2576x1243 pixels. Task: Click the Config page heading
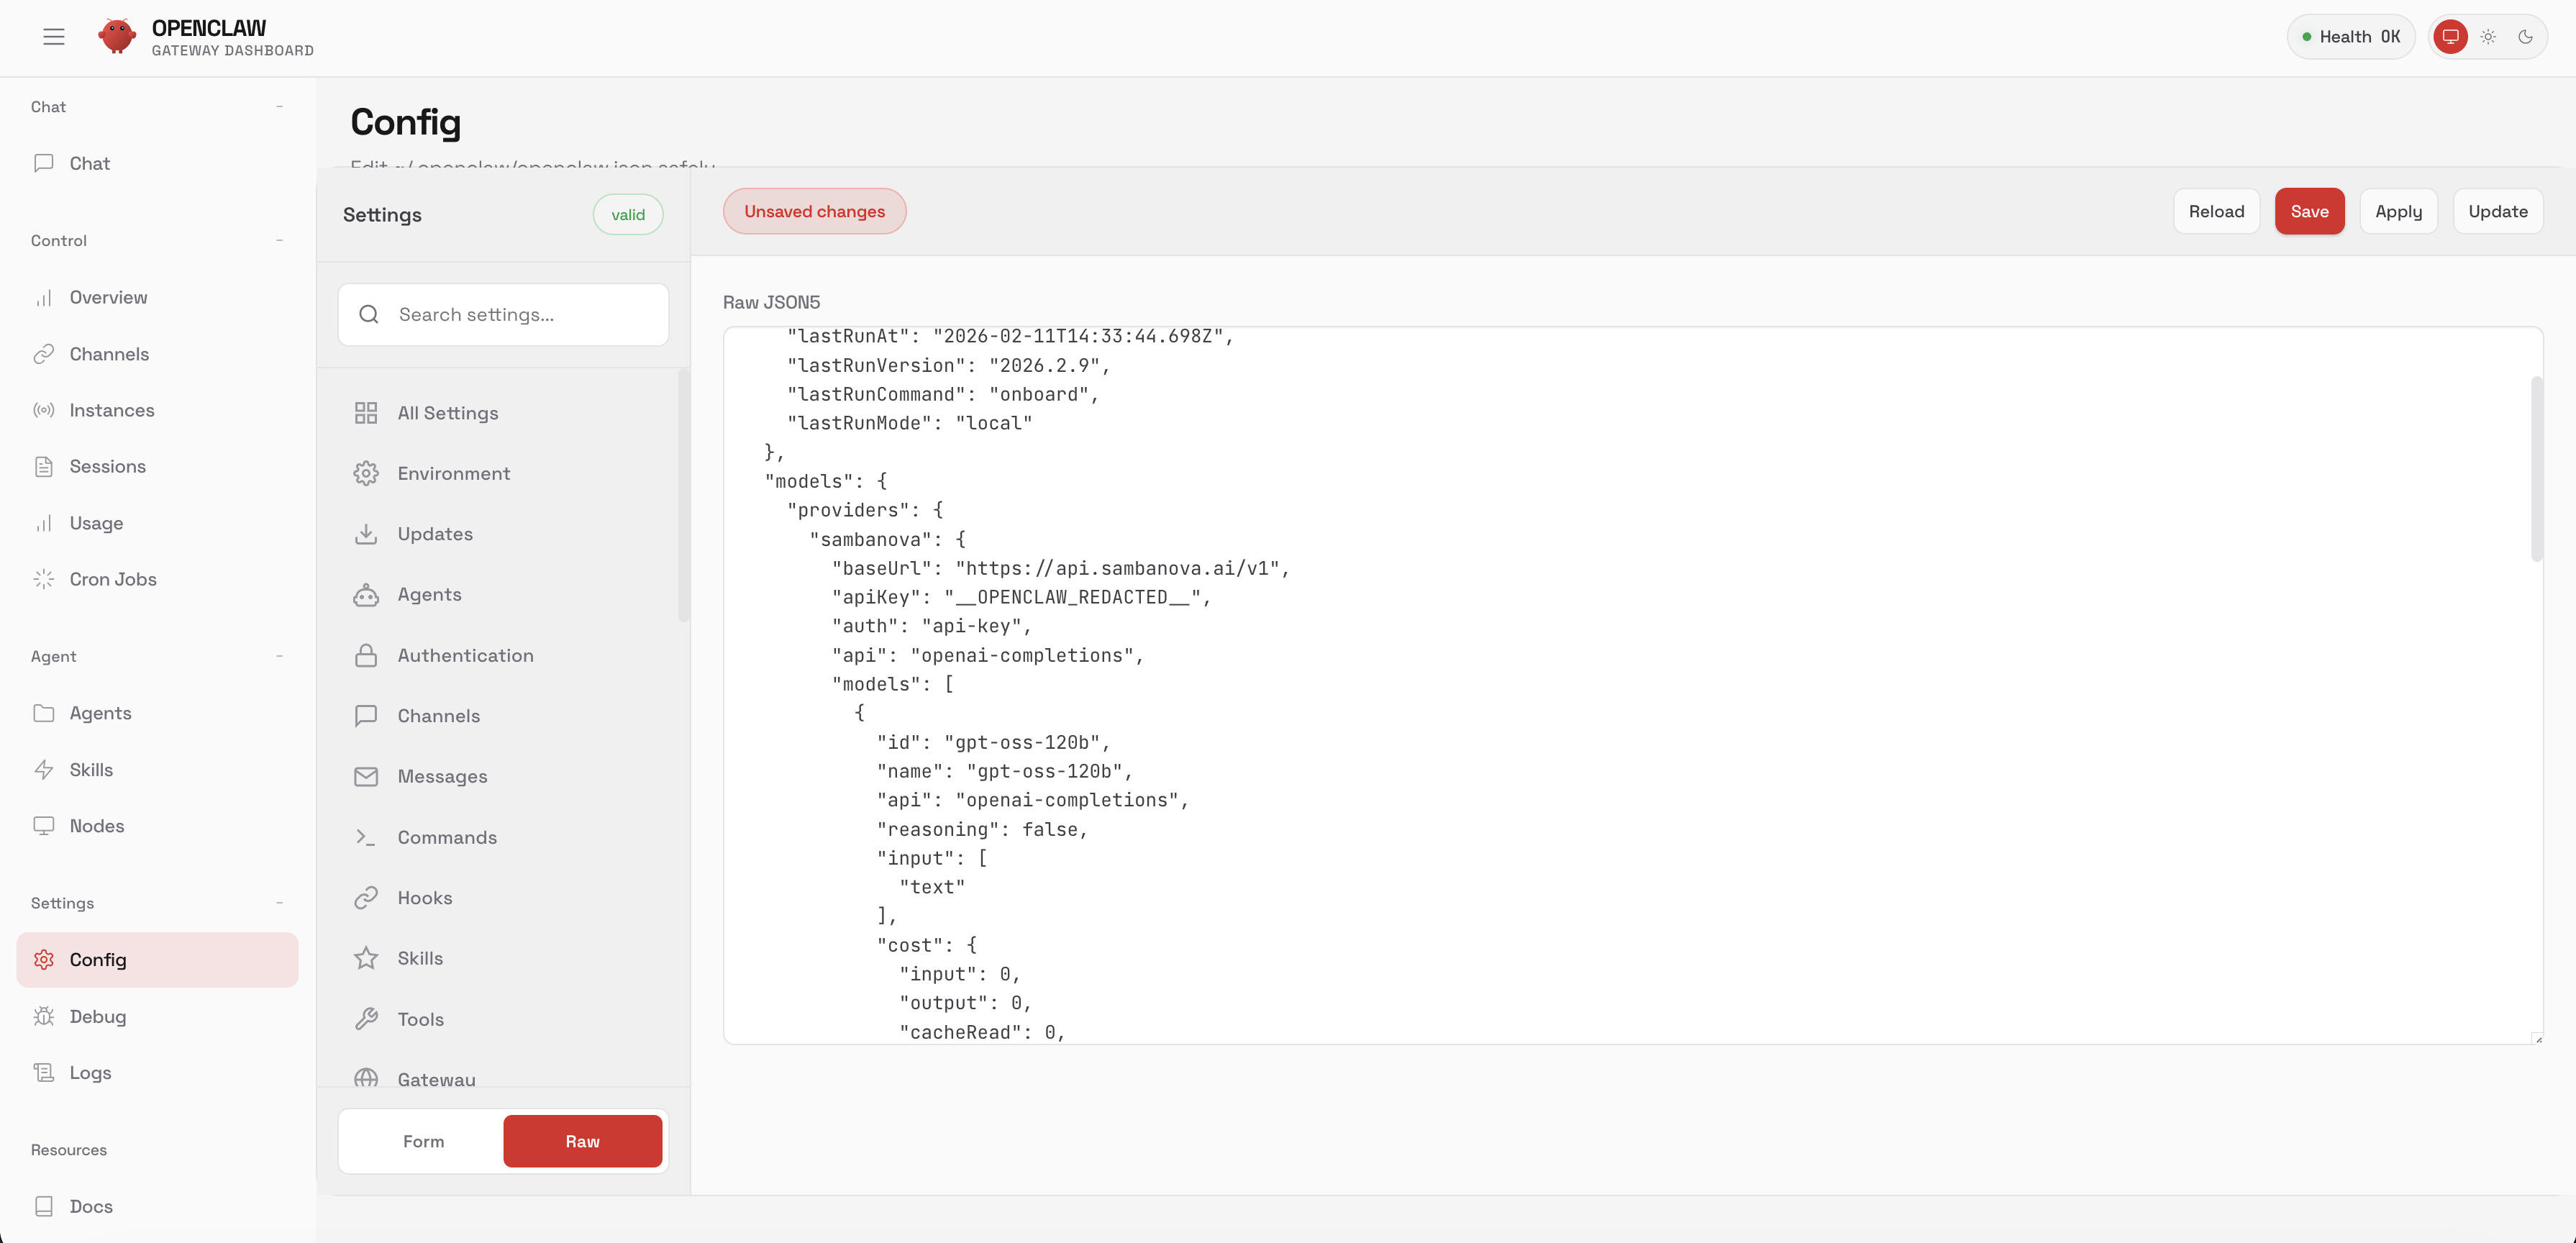click(405, 121)
